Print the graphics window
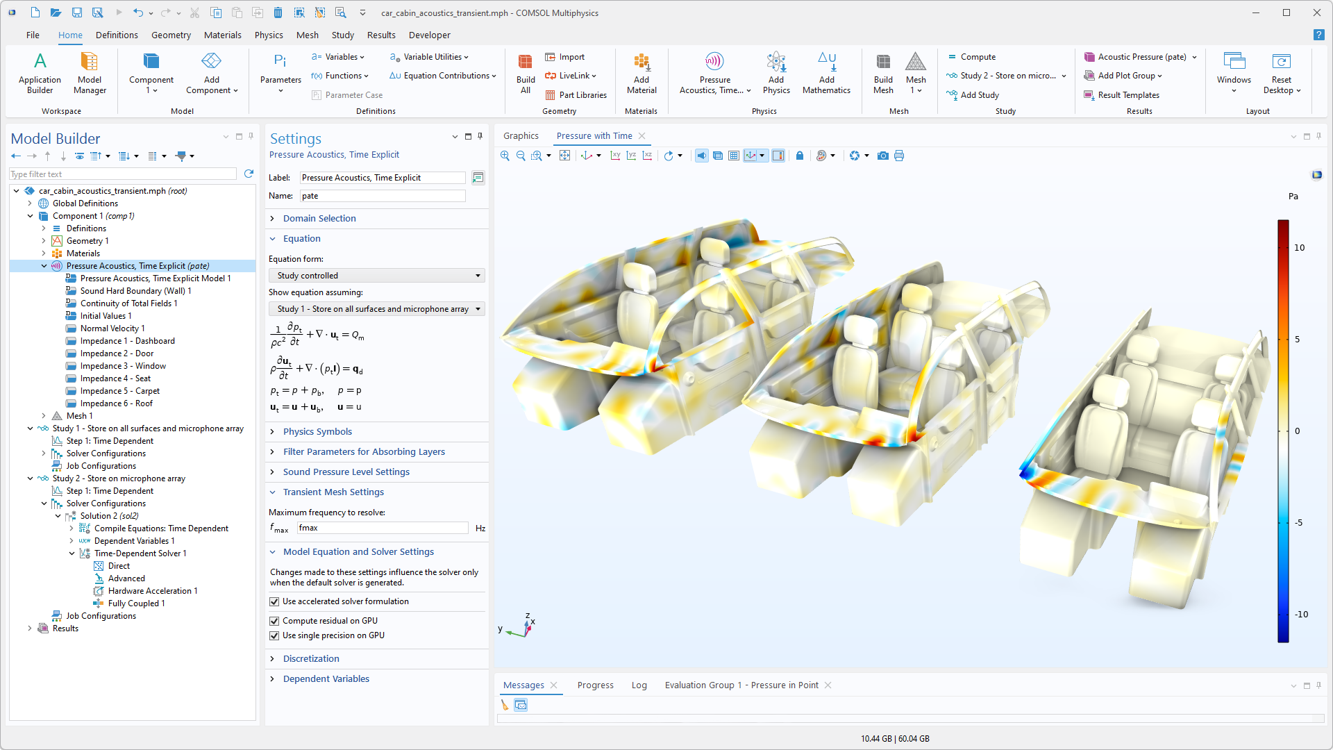 899,156
